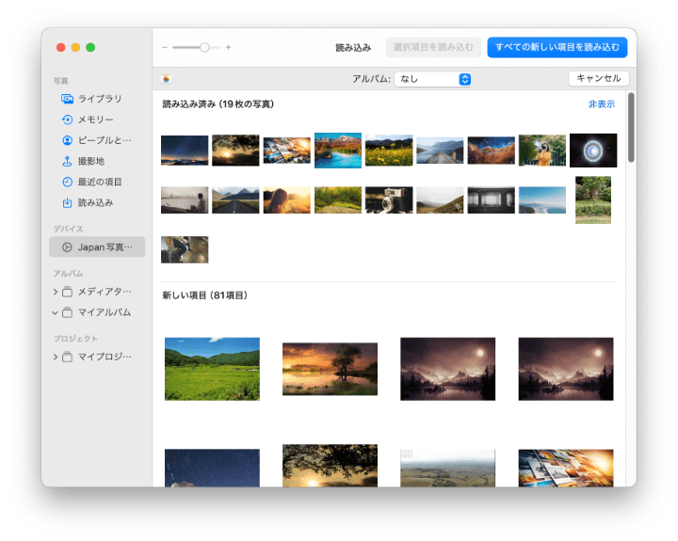This screenshot has height=541, width=678.
Task: Expand the メディアタイプ album folder
Action: tap(56, 292)
